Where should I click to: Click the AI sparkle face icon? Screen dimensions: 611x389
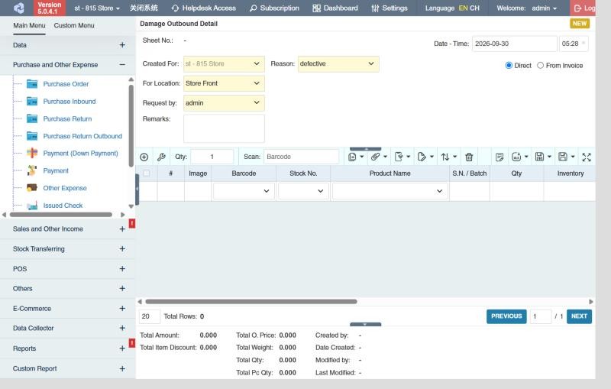pos(516,157)
